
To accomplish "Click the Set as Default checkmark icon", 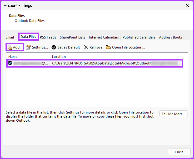I will tap(54, 47).
